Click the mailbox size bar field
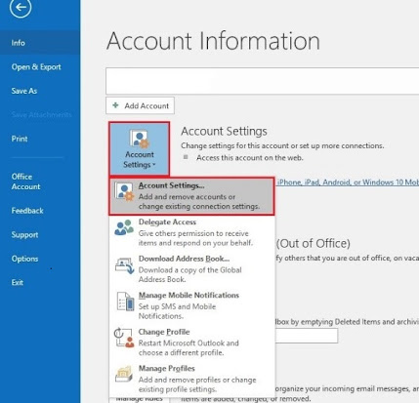This screenshot has height=403, width=419. pyautogui.click(x=307, y=336)
